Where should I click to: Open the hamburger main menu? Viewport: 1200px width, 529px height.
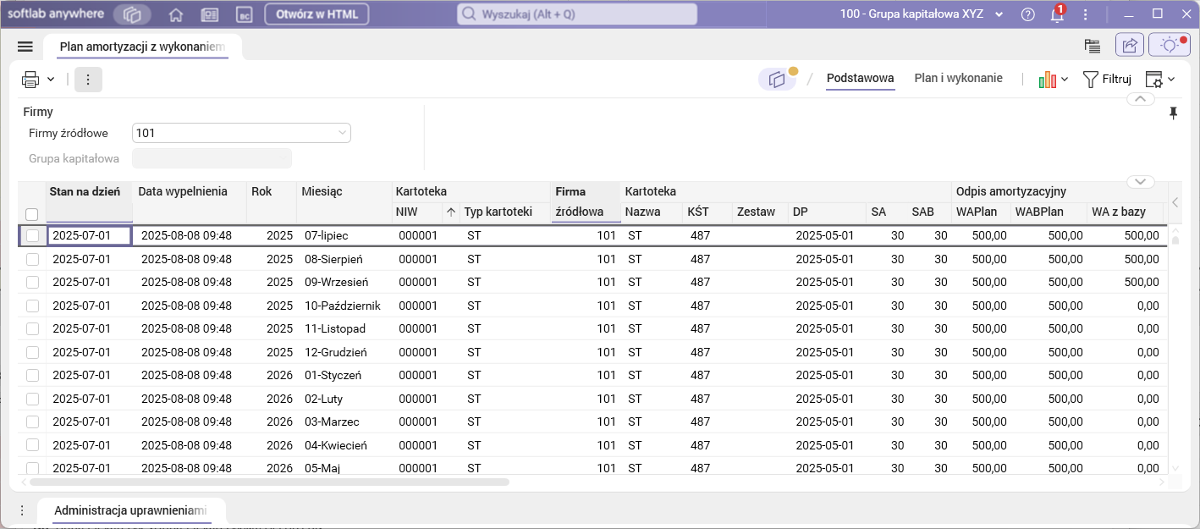point(25,47)
